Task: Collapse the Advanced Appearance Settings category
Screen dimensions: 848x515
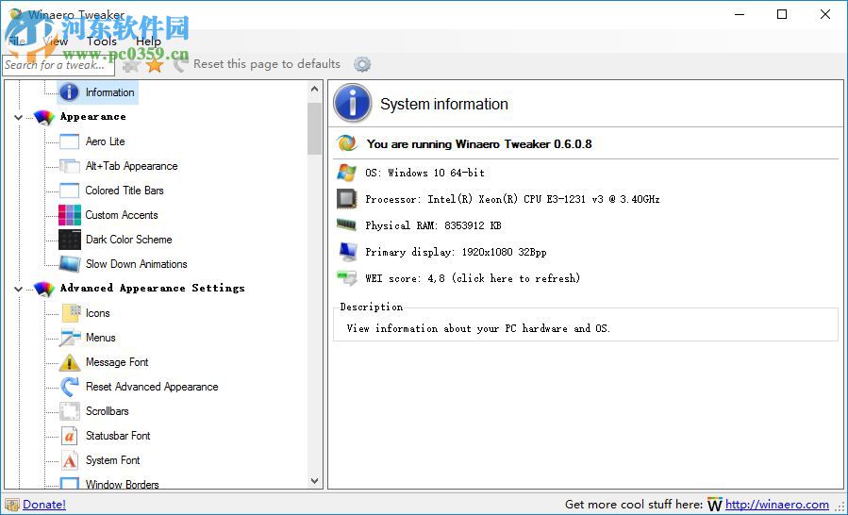Action: click(x=18, y=289)
